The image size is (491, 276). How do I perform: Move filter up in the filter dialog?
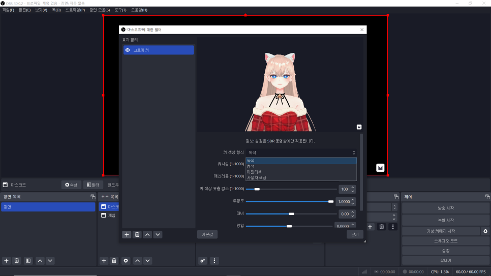(x=147, y=235)
